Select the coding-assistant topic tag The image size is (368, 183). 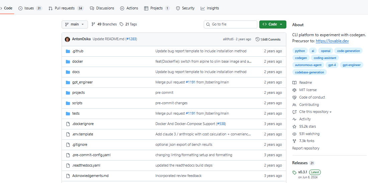point(325,58)
